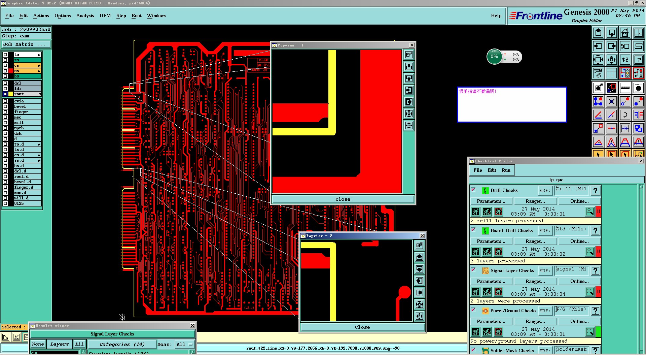Open the Job Matrix selector
This screenshot has width=646, height=355.
(x=26, y=44)
